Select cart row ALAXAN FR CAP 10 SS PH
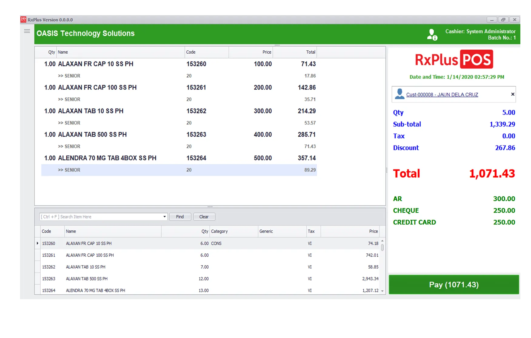The height and width of the screenshot is (338, 531). (179, 64)
